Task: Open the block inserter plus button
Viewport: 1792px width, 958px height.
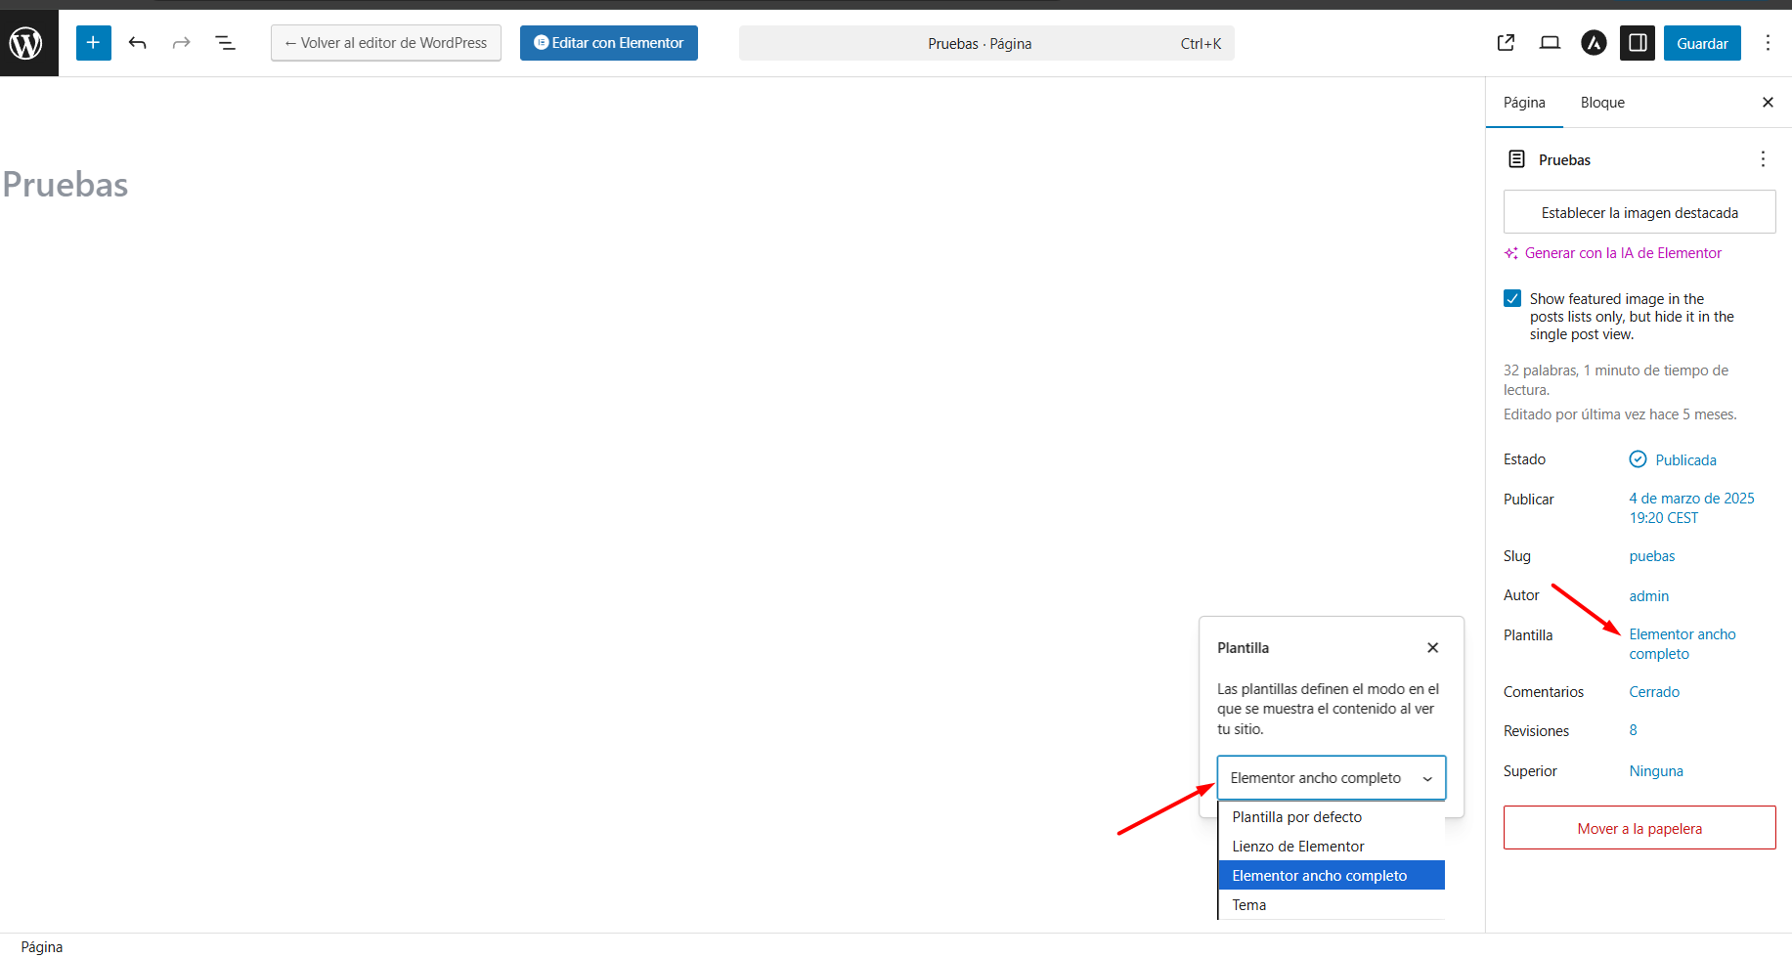Action: point(93,43)
